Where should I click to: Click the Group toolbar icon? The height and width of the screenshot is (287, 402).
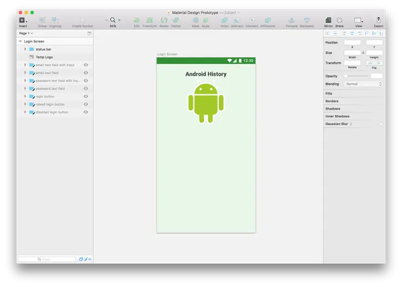[x=42, y=20]
